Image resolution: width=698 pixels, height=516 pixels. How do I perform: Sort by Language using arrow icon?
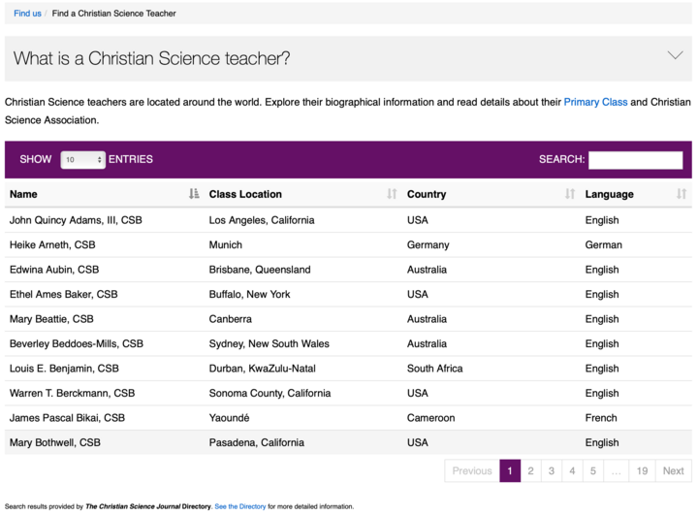click(x=682, y=194)
